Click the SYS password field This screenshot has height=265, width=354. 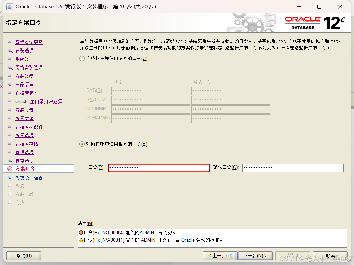click(150, 91)
